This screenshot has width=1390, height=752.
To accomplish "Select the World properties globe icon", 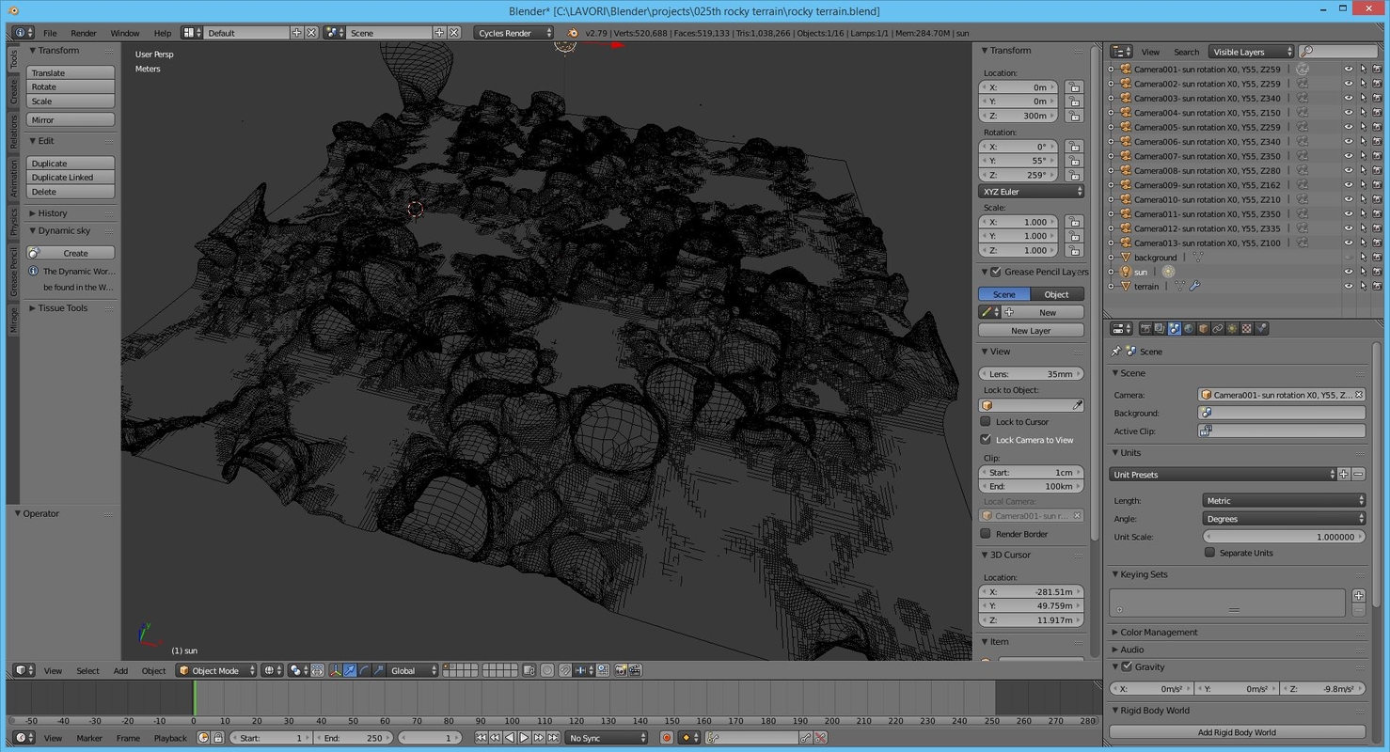I will (x=1190, y=328).
